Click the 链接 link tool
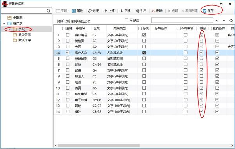Viewport: 235px width, 149px height. pyautogui.click(x=94, y=11)
